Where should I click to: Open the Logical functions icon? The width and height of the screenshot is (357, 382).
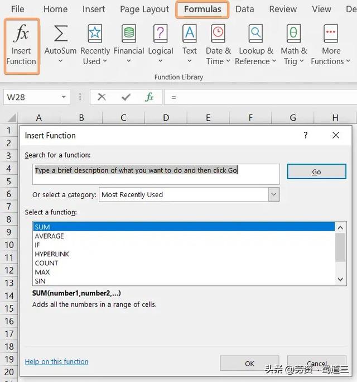[160, 33]
